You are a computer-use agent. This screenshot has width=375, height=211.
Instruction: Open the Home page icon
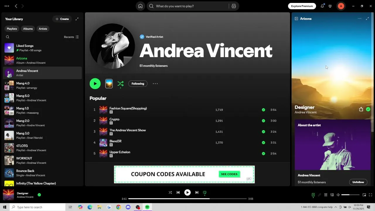point(140,6)
